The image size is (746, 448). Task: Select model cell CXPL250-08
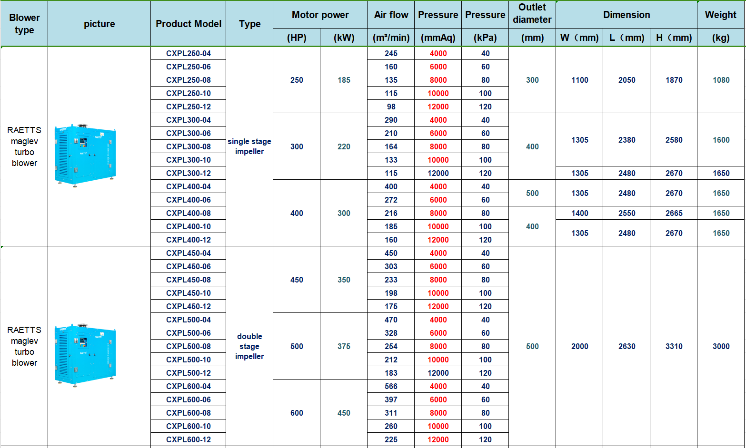click(189, 80)
